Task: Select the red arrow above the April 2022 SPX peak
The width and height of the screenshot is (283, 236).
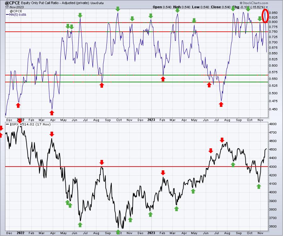Action: pyautogui.click(x=52, y=134)
